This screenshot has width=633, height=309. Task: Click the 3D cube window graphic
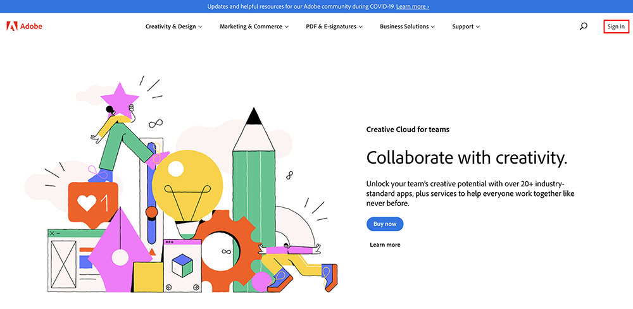tap(182, 265)
